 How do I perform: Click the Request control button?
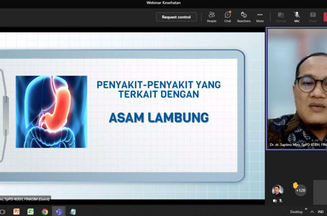point(177,17)
